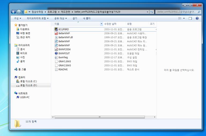Open the 공유 대상 menu
This screenshot has height=136, width=206.
[x=61, y=18]
